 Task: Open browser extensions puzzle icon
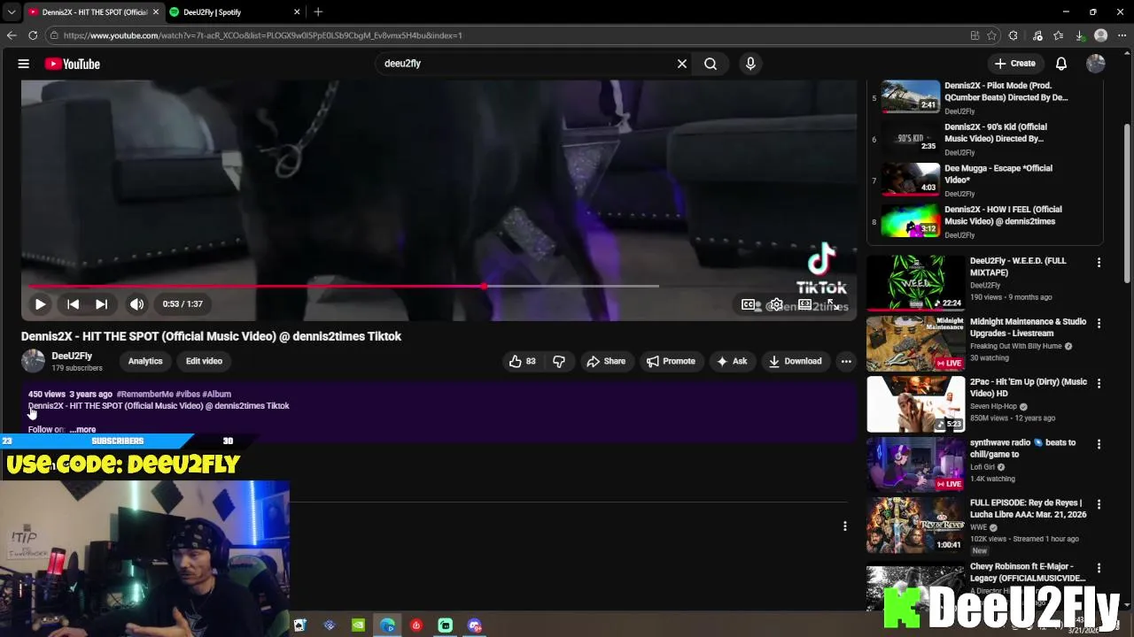(1014, 35)
